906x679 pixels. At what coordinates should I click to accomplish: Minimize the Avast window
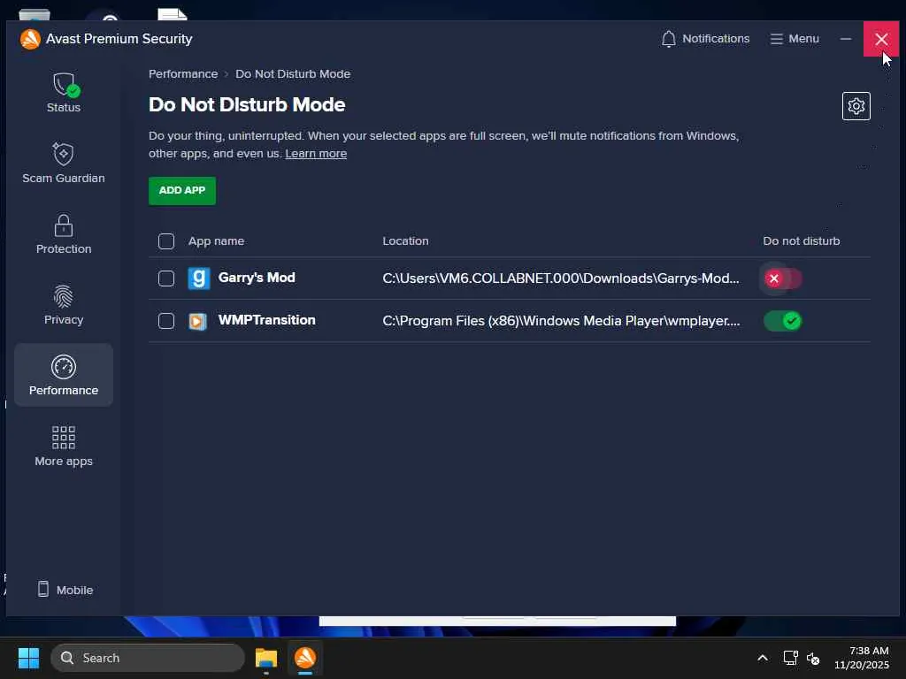(x=845, y=39)
